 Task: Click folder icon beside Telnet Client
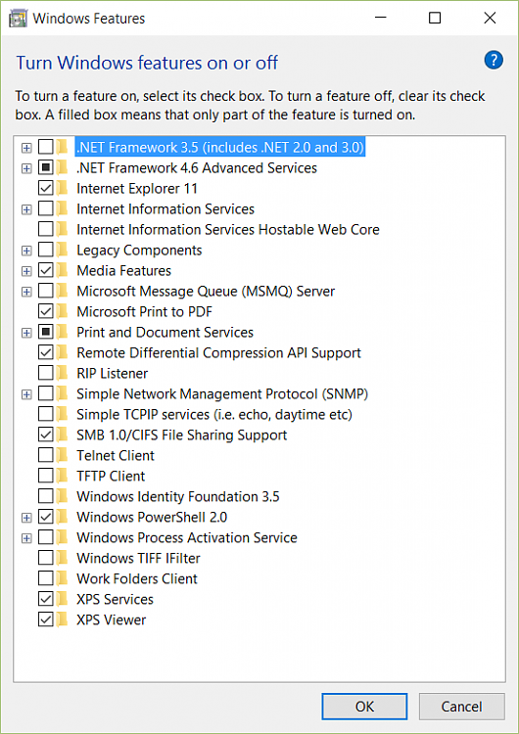[62, 455]
